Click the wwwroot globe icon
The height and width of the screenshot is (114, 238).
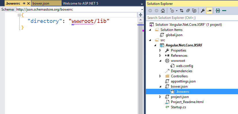167,61
